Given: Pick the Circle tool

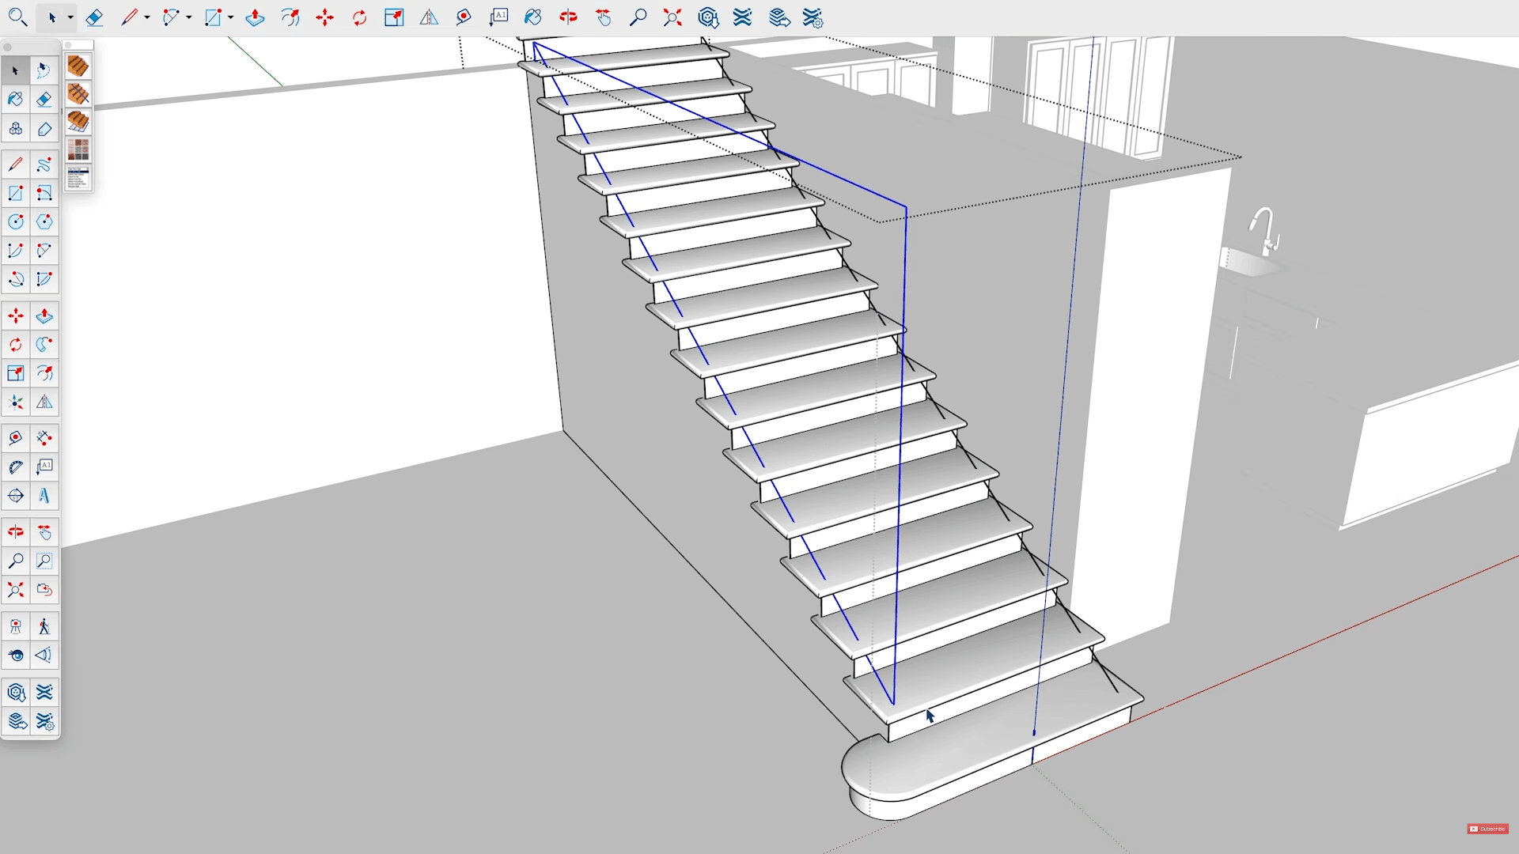Looking at the screenshot, I should (15, 221).
